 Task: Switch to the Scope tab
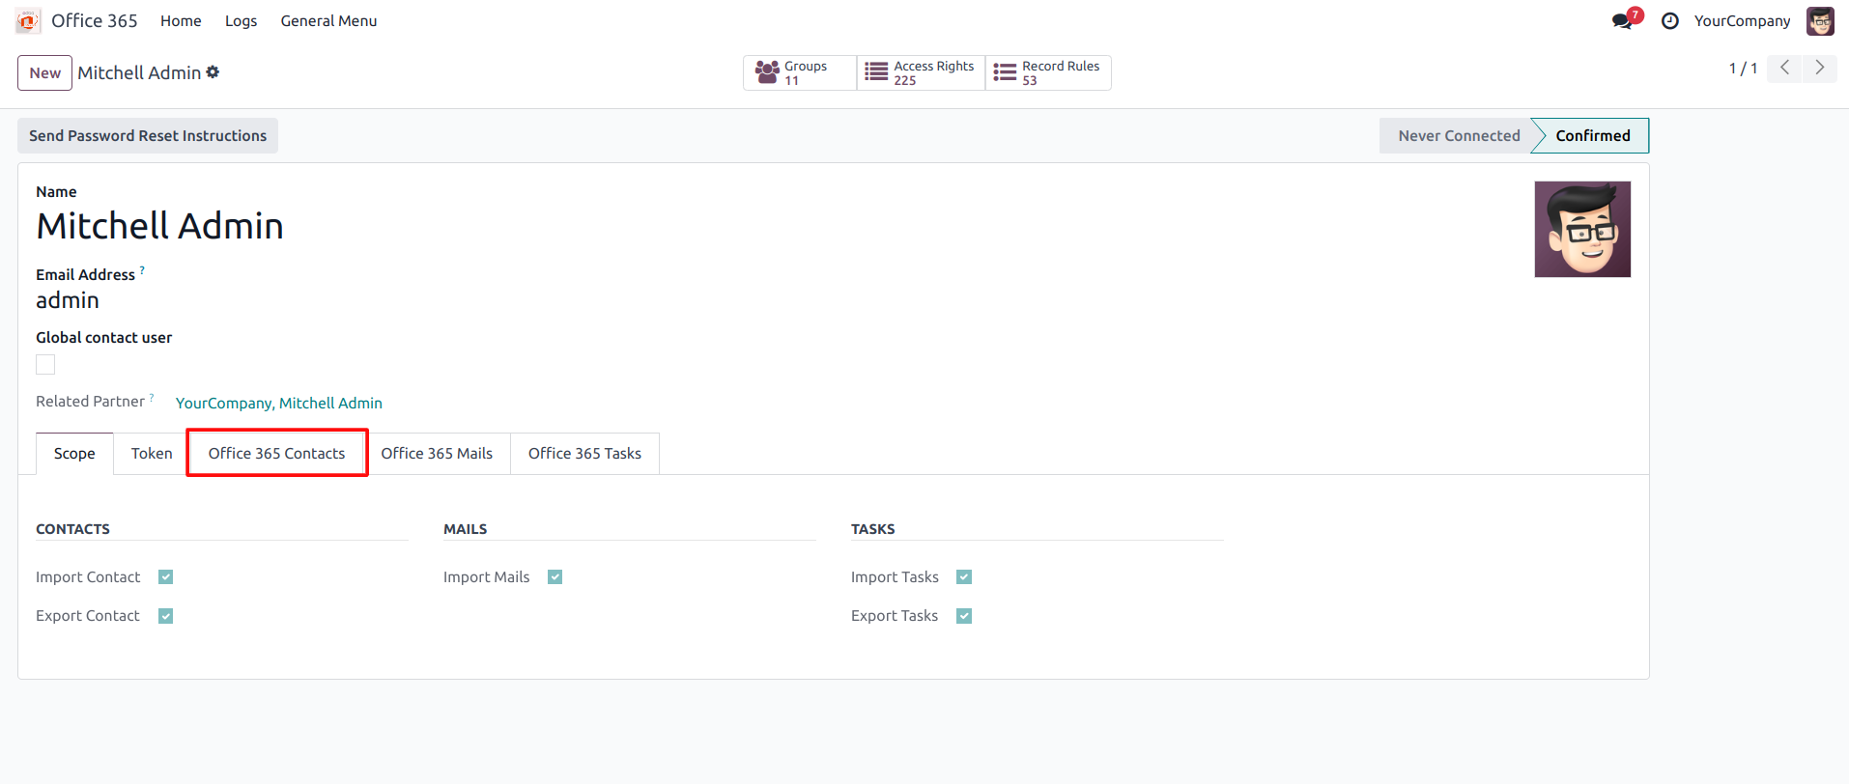click(x=74, y=454)
